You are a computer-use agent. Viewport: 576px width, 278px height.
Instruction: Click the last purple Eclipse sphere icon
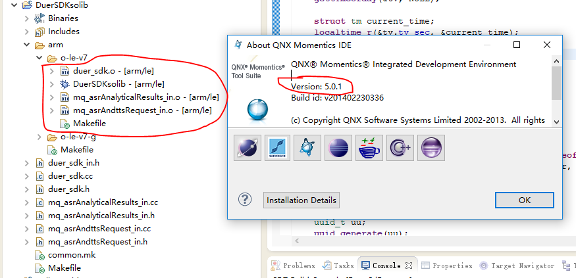point(431,148)
